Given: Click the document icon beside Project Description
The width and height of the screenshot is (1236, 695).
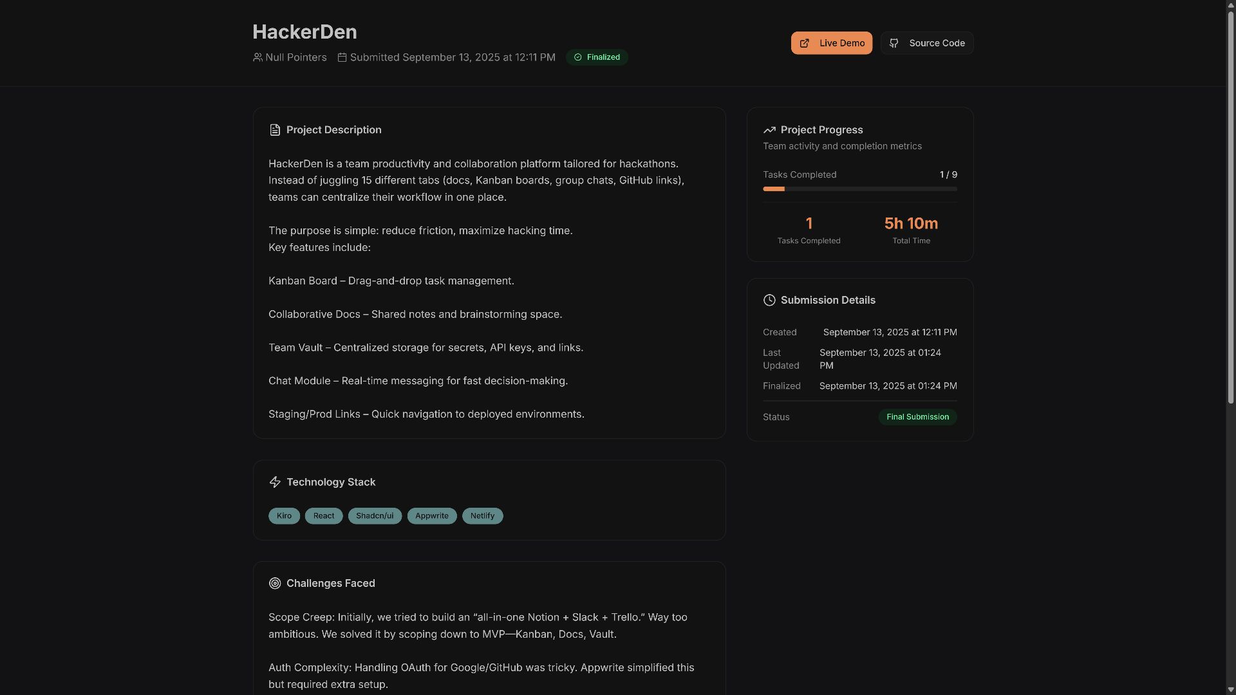Looking at the screenshot, I should click(275, 130).
